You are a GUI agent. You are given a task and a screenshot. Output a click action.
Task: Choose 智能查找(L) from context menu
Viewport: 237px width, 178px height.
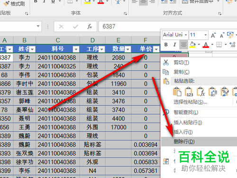pos(186,112)
